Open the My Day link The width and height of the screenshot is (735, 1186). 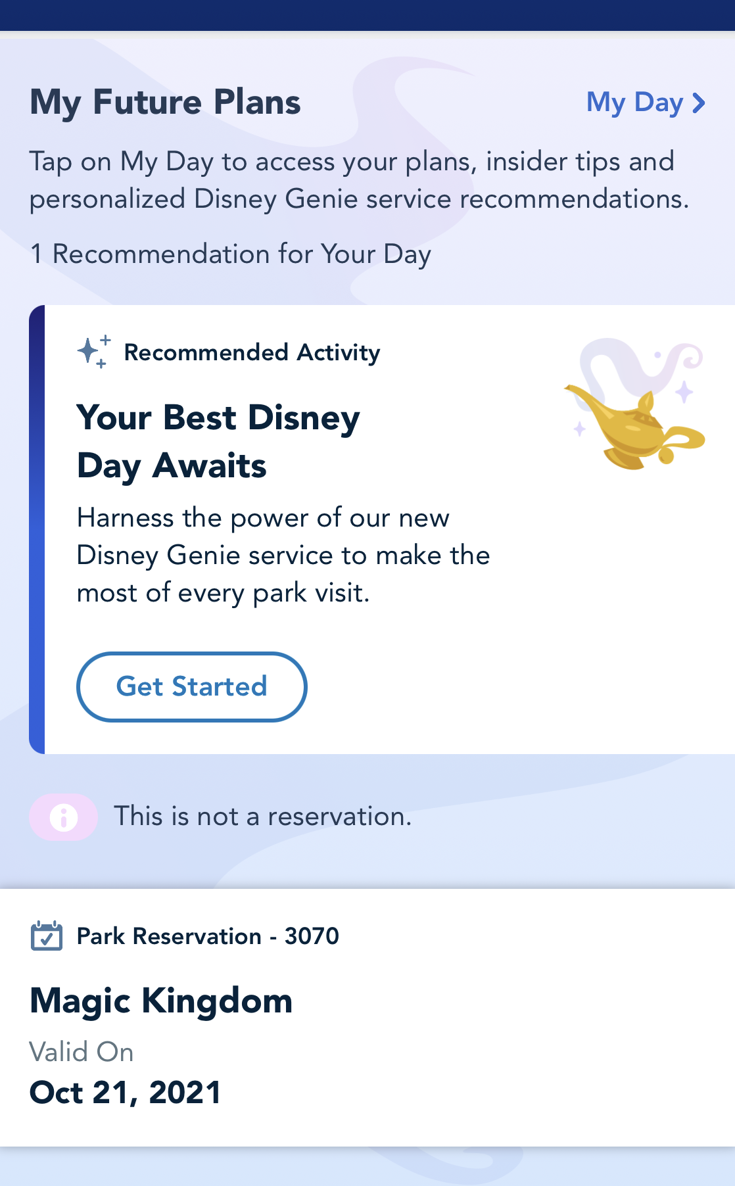point(635,103)
